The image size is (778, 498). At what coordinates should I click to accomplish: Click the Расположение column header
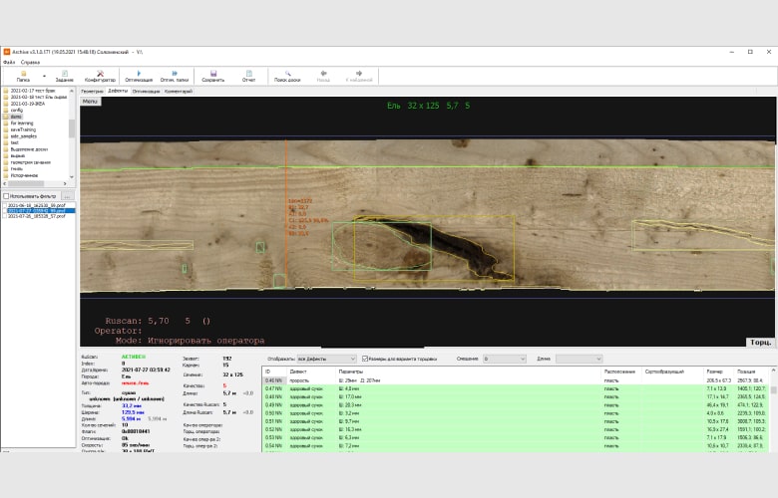coord(620,372)
